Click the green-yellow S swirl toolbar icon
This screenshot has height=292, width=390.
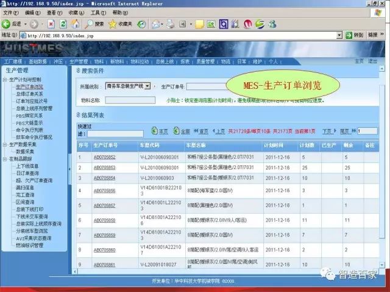[x=260, y=24]
